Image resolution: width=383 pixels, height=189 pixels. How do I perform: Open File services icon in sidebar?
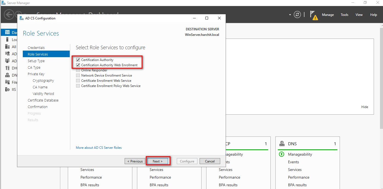coord(7,82)
